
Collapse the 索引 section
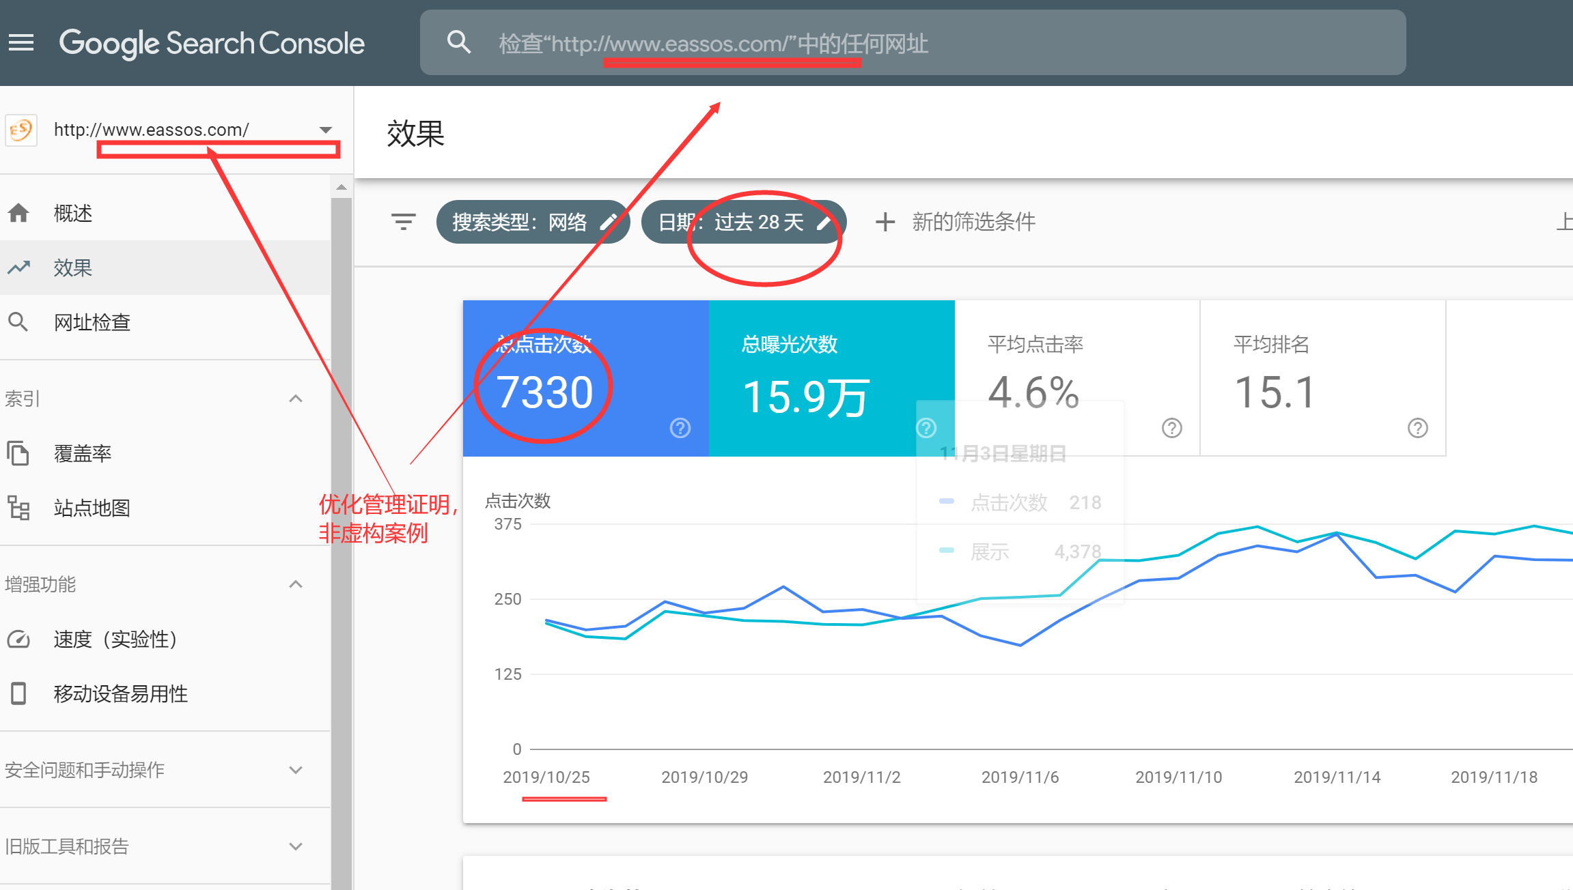(296, 399)
